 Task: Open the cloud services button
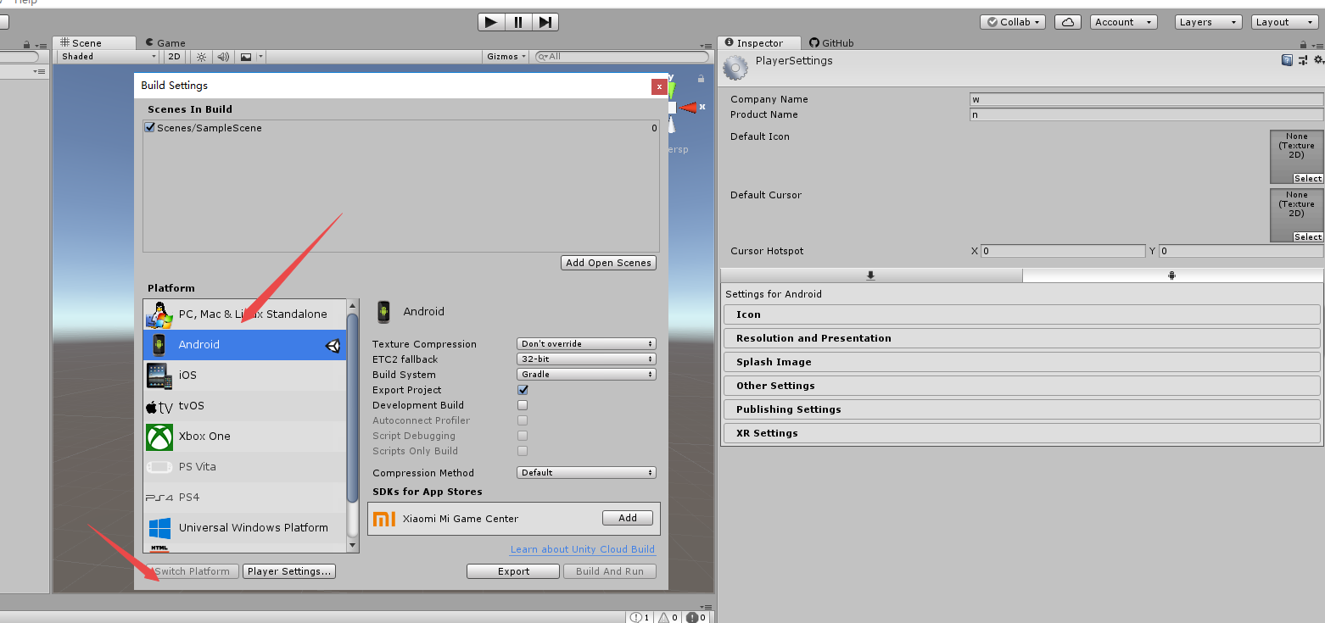pos(1068,22)
